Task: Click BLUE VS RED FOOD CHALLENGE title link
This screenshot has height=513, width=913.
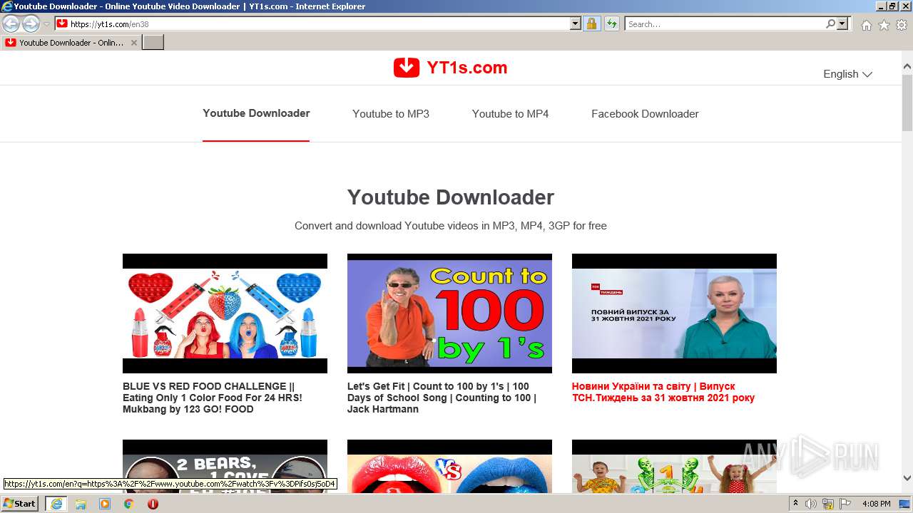Action: (x=213, y=398)
